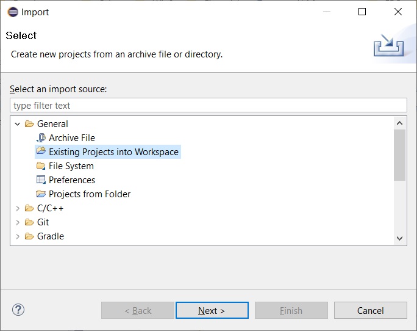Open help via the question mark icon
The image size is (417, 331).
(18, 310)
